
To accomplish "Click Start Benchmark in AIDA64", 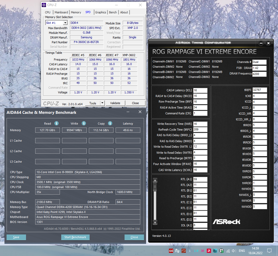I will coord(75,237).
